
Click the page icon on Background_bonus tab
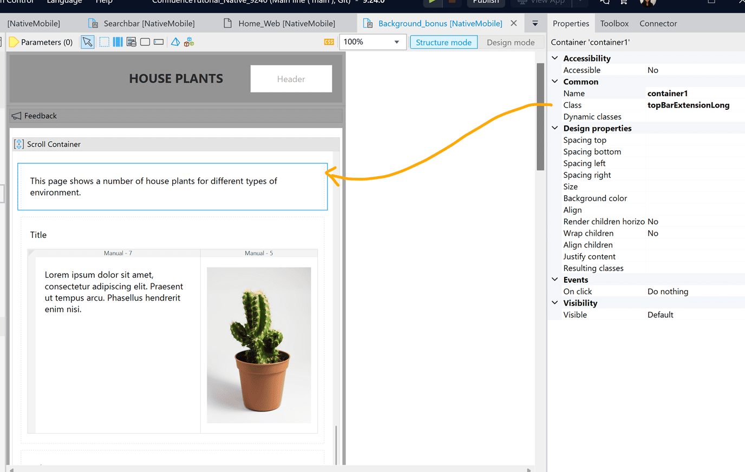tap(368, 23)
